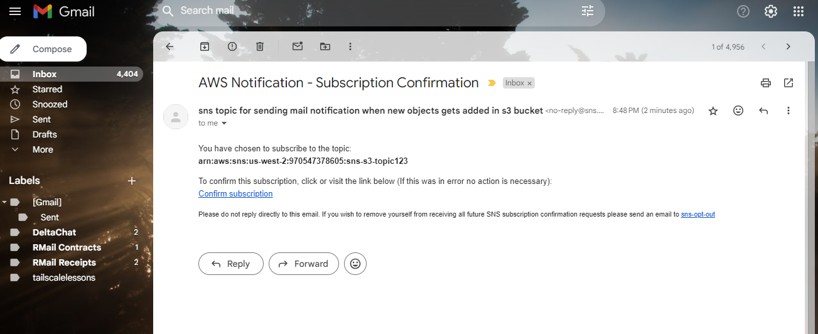This screenshot has width=818, height=334.
Task: Add an emoji reaction to the message
Action: point(738,110)
